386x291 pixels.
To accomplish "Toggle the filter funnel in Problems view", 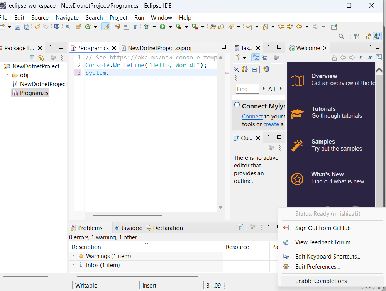I will tap(240, 227).
